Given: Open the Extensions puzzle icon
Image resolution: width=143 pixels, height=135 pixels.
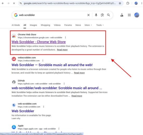Looking at the screenshot, I should [x=128, y=3].
